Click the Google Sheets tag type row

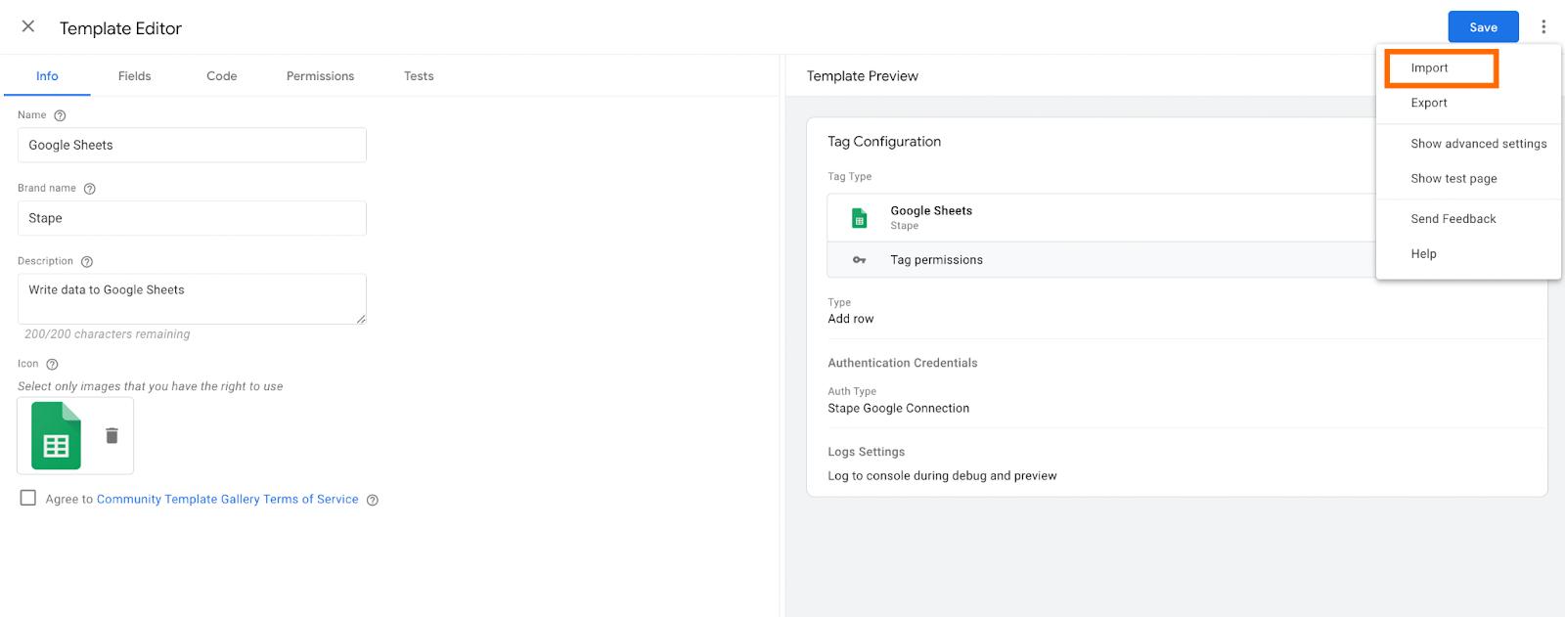(1100, 217)
